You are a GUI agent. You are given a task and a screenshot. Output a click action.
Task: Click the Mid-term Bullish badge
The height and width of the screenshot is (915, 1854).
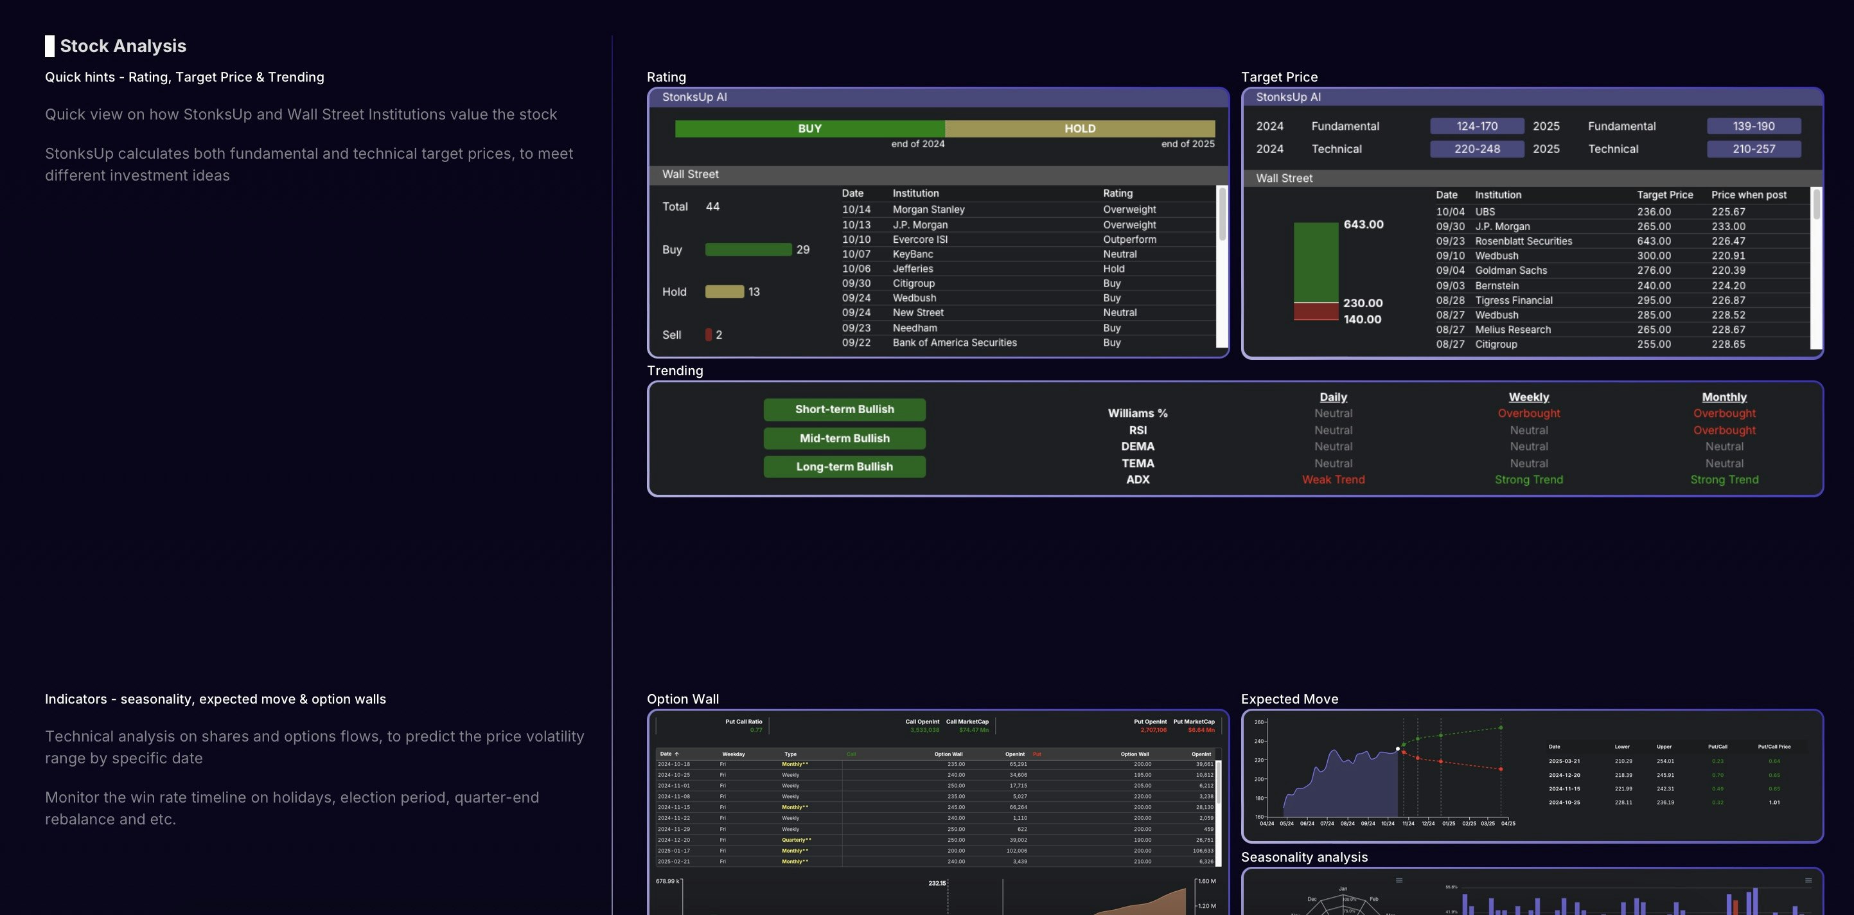click(844, 438)
